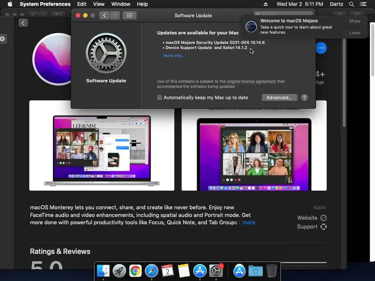Screen dimensions: 375x281
Task: Click the blue more options ellipsis button
Action: coord(321,48)
